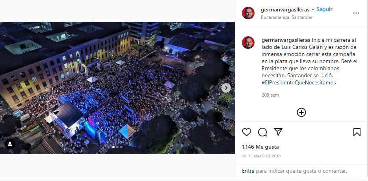This screenshot has height=181, width=368.
Task: Save the post with the bookmark icon
Action: (357, 132)
